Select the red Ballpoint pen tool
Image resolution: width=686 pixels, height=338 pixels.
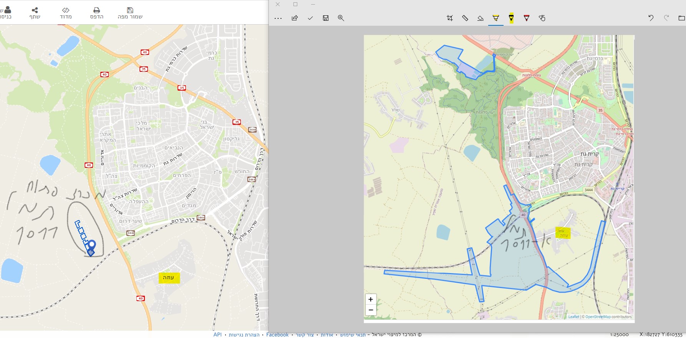tap(527, 18)
